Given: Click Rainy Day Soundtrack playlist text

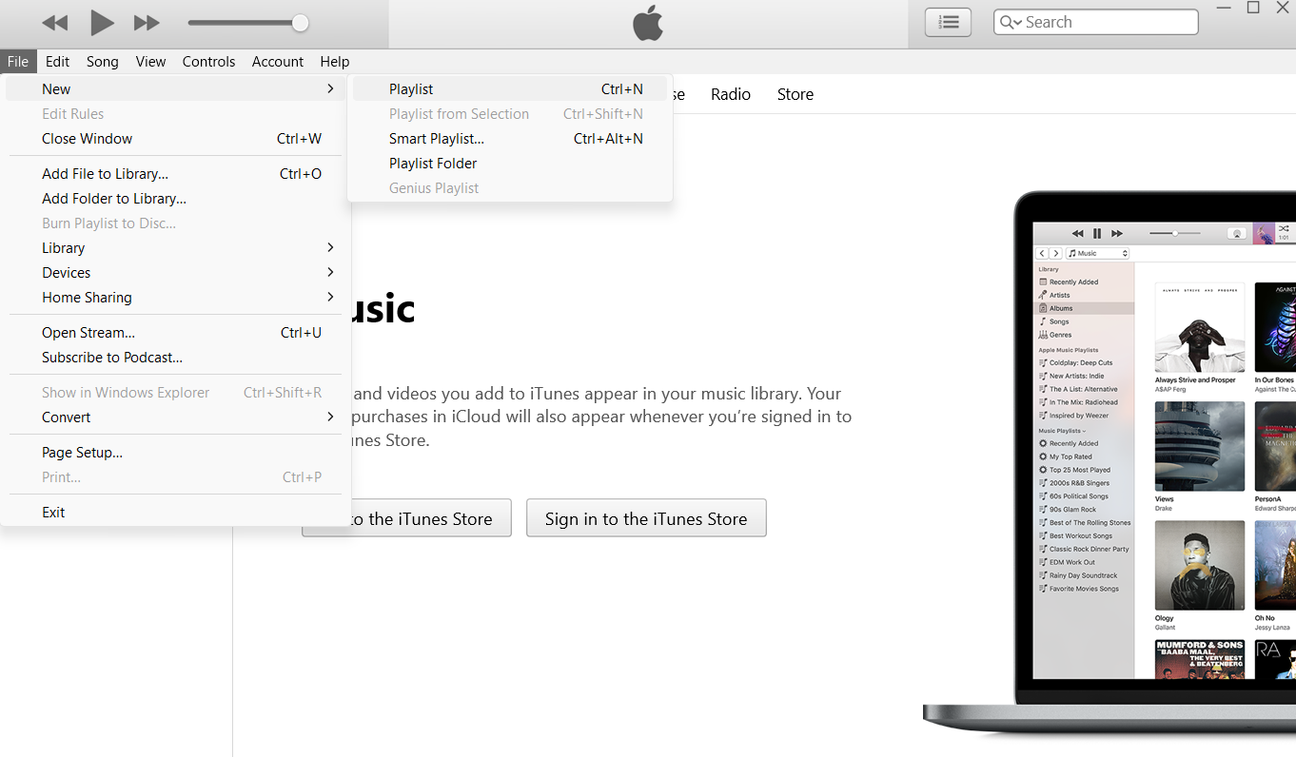Looking at the screenshot, I should point(1084,575).
